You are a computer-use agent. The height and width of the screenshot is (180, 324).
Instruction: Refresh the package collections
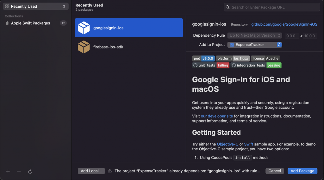click(30, 171)
